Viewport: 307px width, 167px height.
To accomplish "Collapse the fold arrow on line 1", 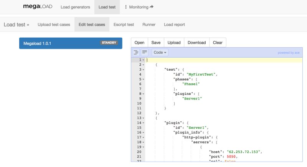I will tap(143, 60).
